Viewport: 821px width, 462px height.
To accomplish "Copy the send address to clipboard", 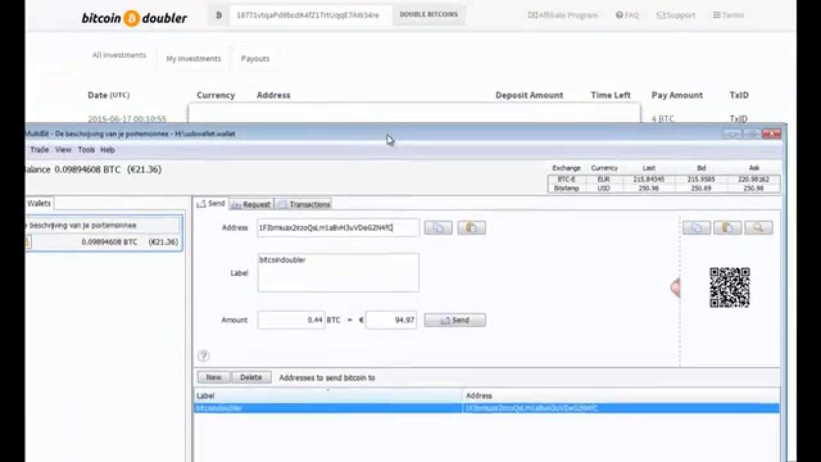I will coord(438,228).
